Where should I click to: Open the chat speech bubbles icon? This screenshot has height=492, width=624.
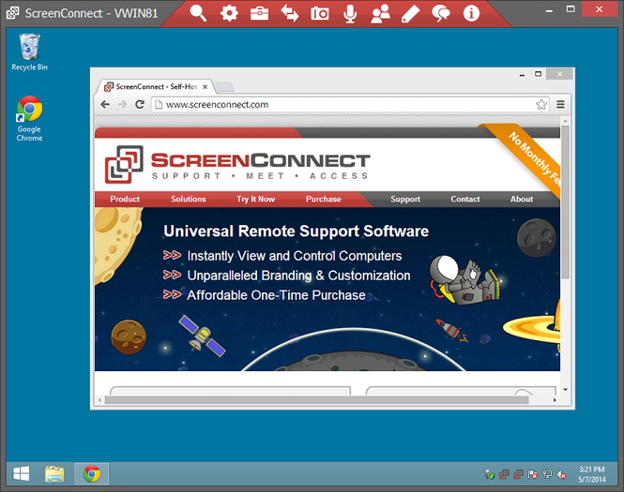(x=441, y=13)
